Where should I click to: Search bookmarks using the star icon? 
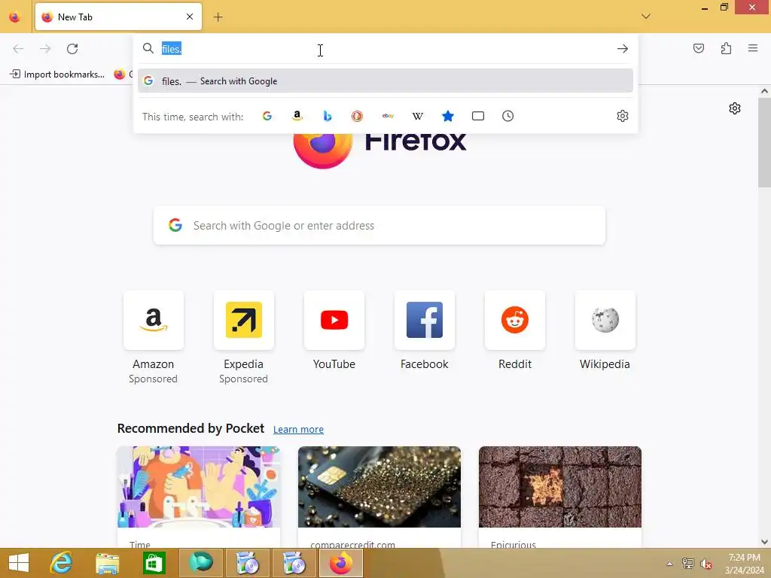pyautogui.click(x=448, y=116)
